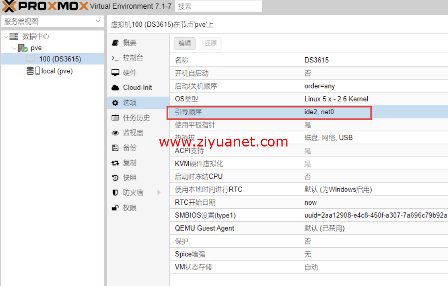
Task: Select the VM状态存储 option row
Action: [309, 267]
